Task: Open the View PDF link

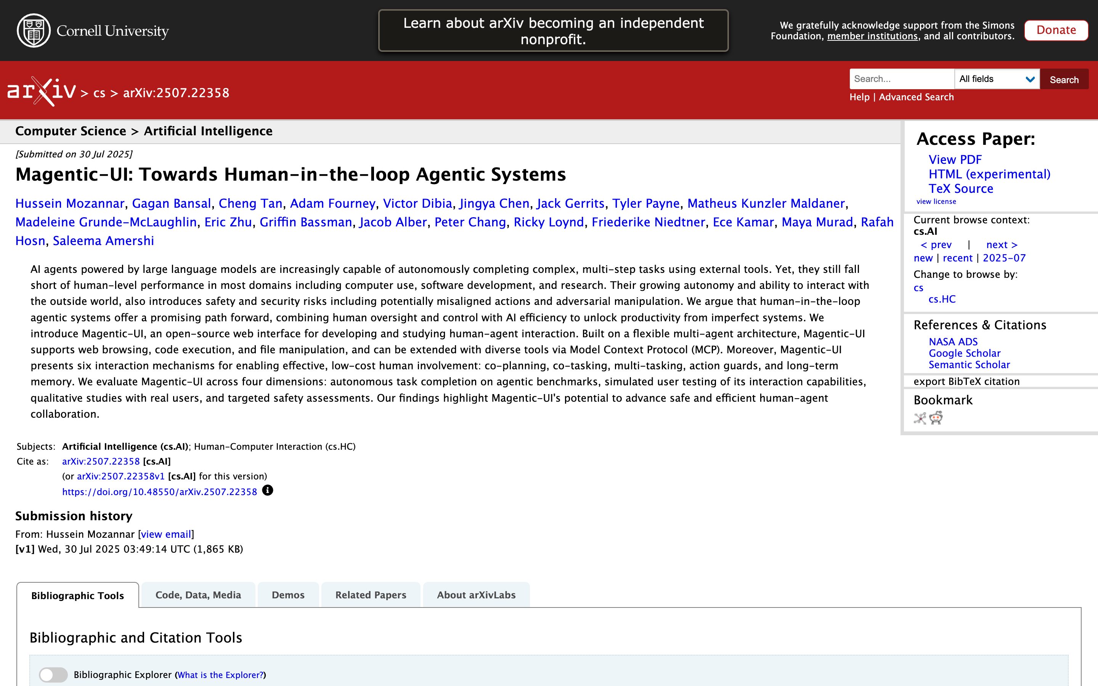Action: pyautogui.click(x=955, y=160)
